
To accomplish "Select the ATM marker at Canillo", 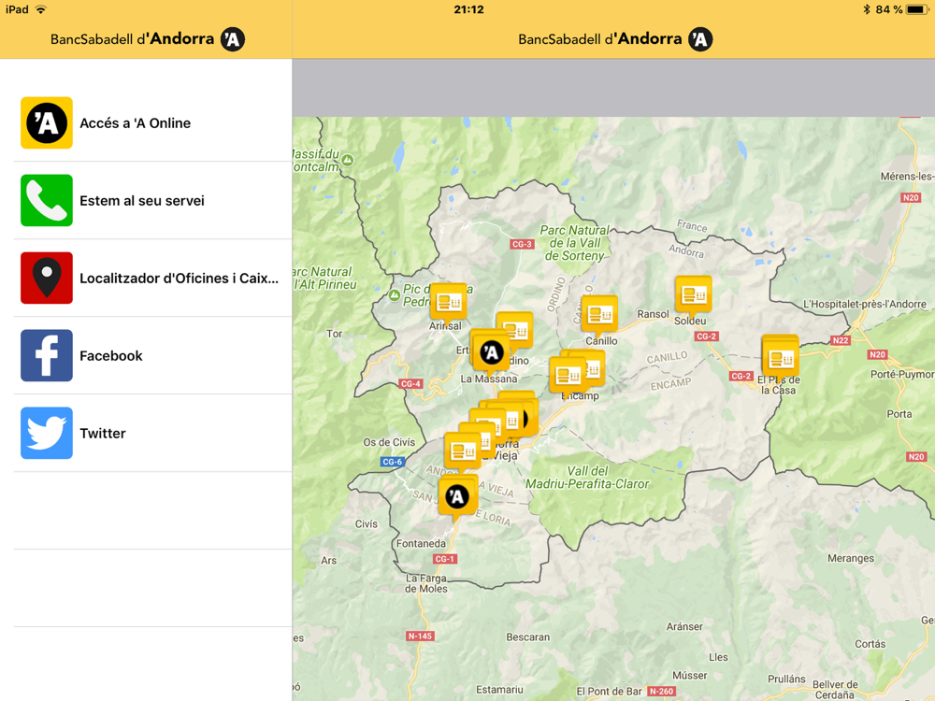I will pyautogui.click(x=599, y=316).
